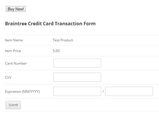Click the Card Number label
The image size is (159, 114).
tap(16, 63)
